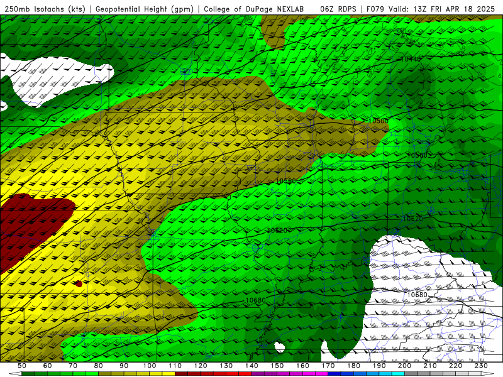Click the 'Geopotential Height (gpm)' header text
The height and width of the screenshot is (377, 503).
[145, 9]
